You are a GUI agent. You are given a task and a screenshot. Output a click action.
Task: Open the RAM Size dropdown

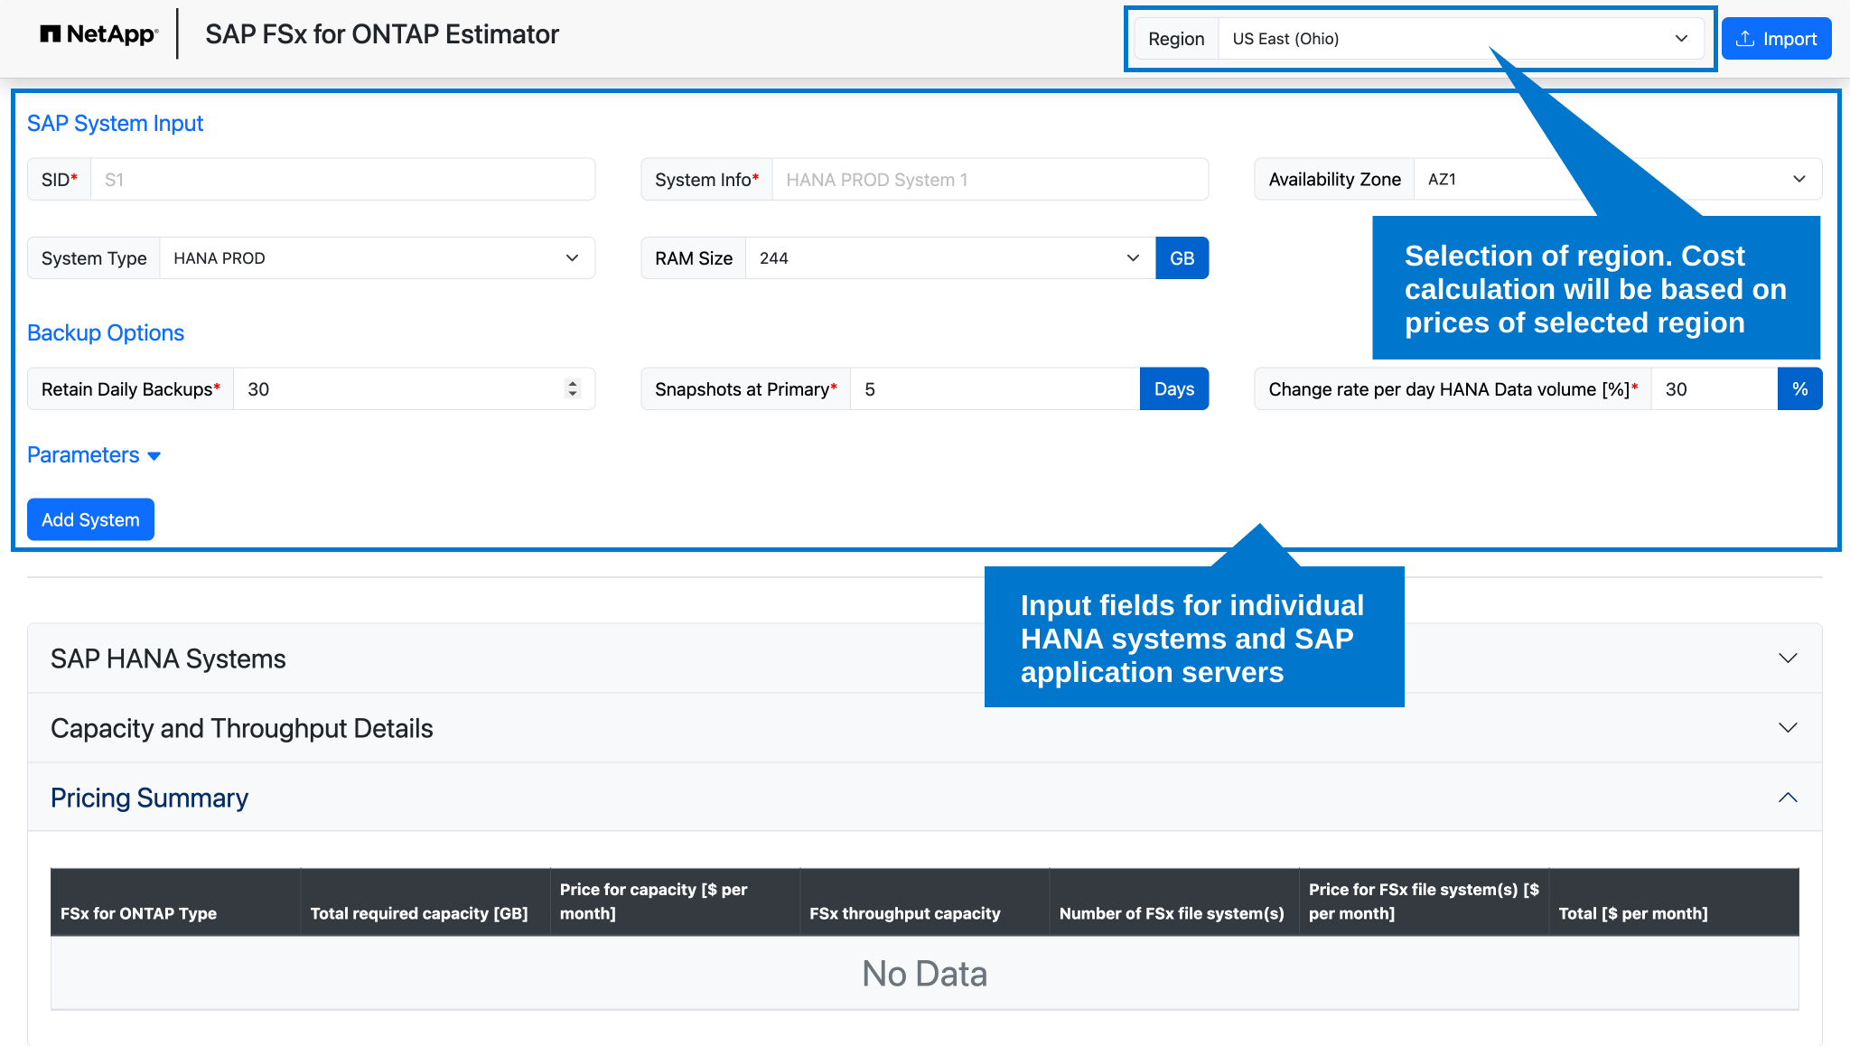950,258
